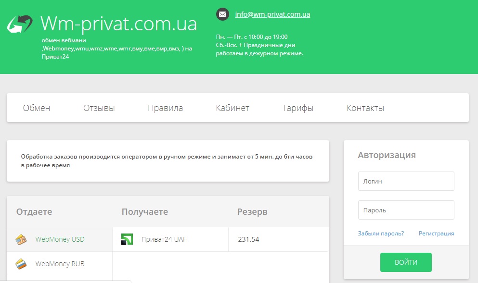This screenshot has height=283, width=478.
Task: Open the info@wm-privat.com.ua email link
Action: pyautogui.click(x=272, y=14)
